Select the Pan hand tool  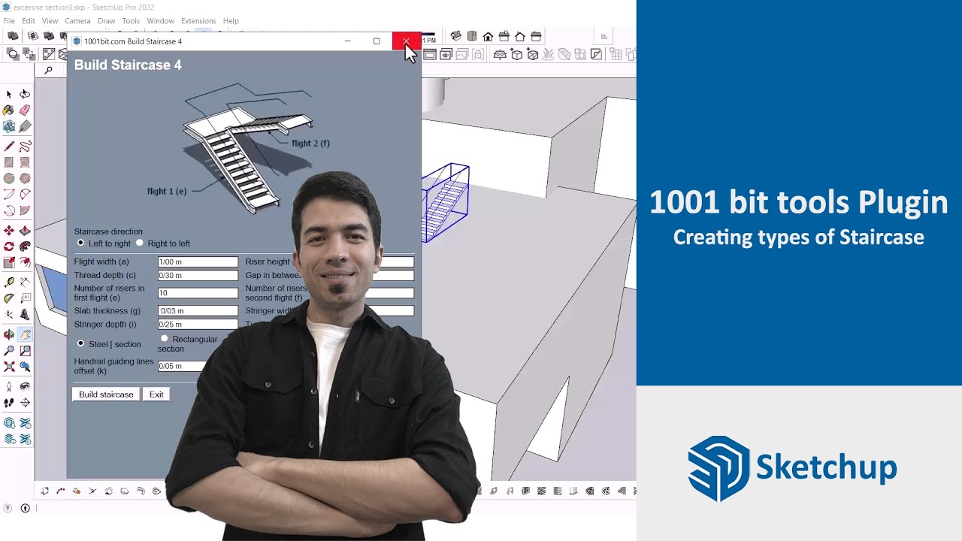point(25,334)
